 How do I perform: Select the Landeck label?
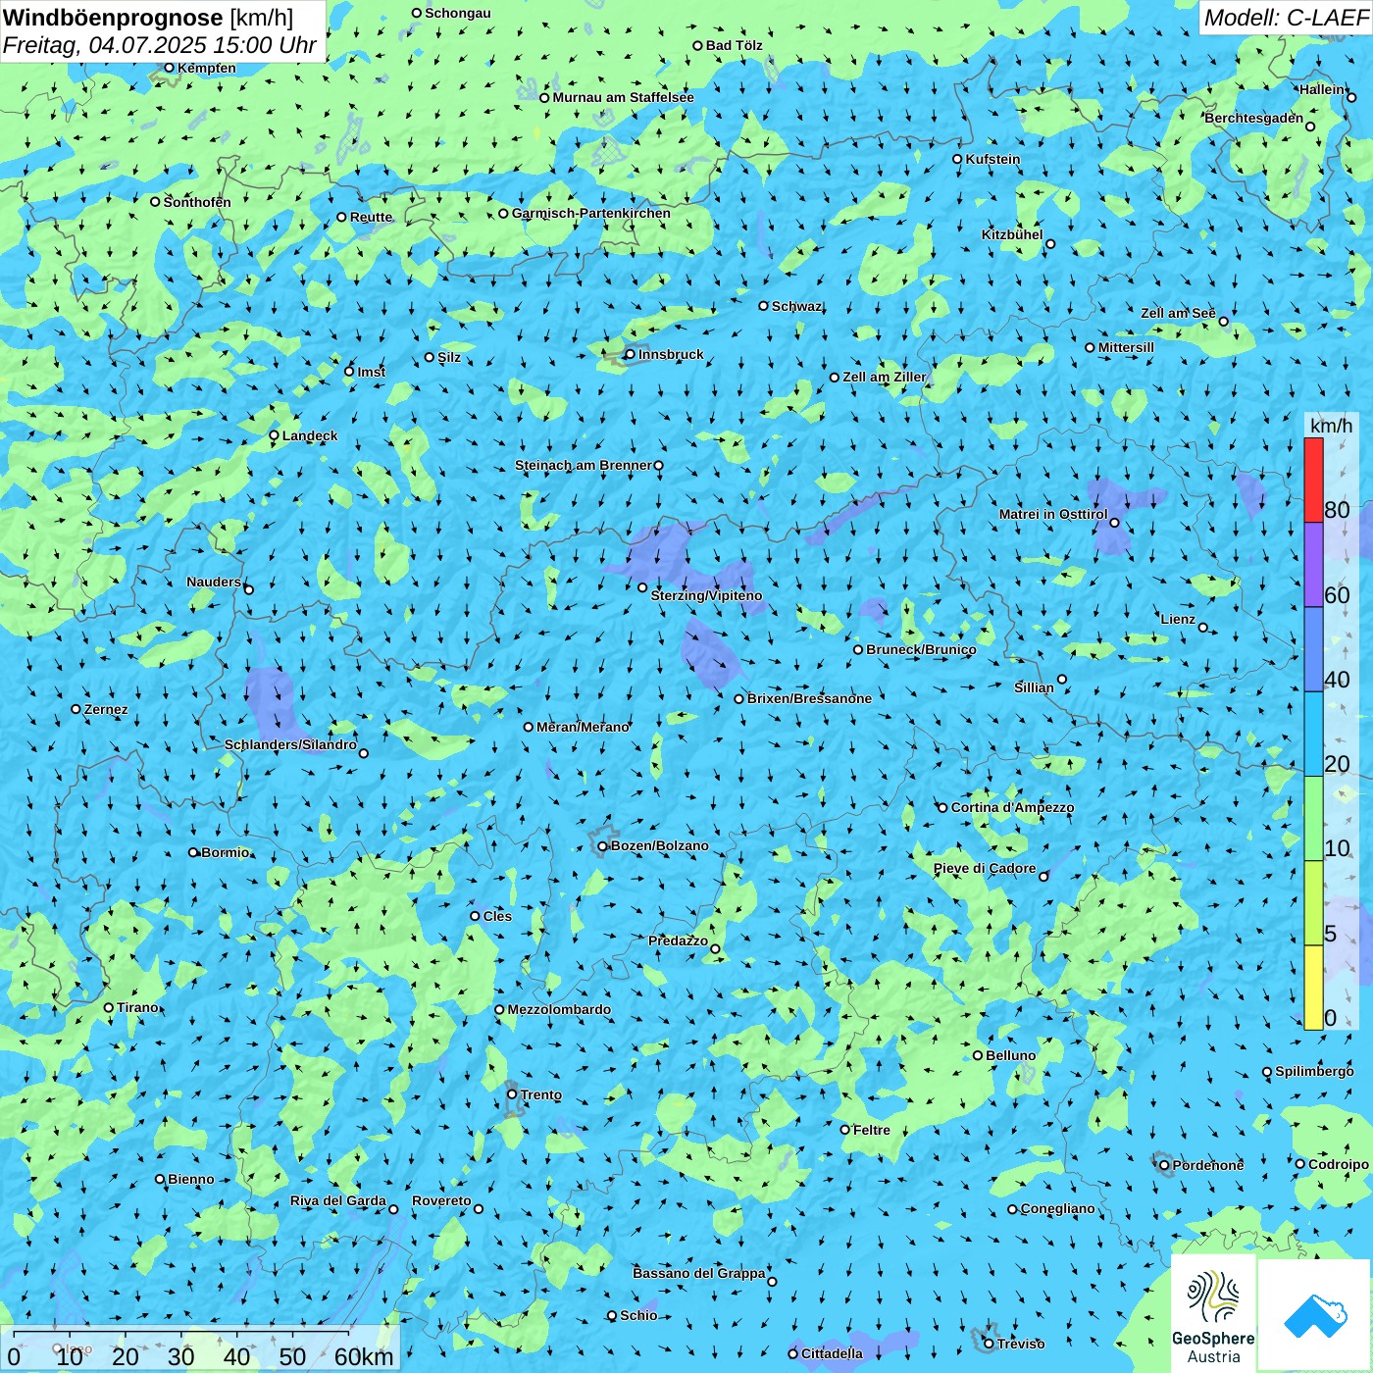[x=310, y=435]
